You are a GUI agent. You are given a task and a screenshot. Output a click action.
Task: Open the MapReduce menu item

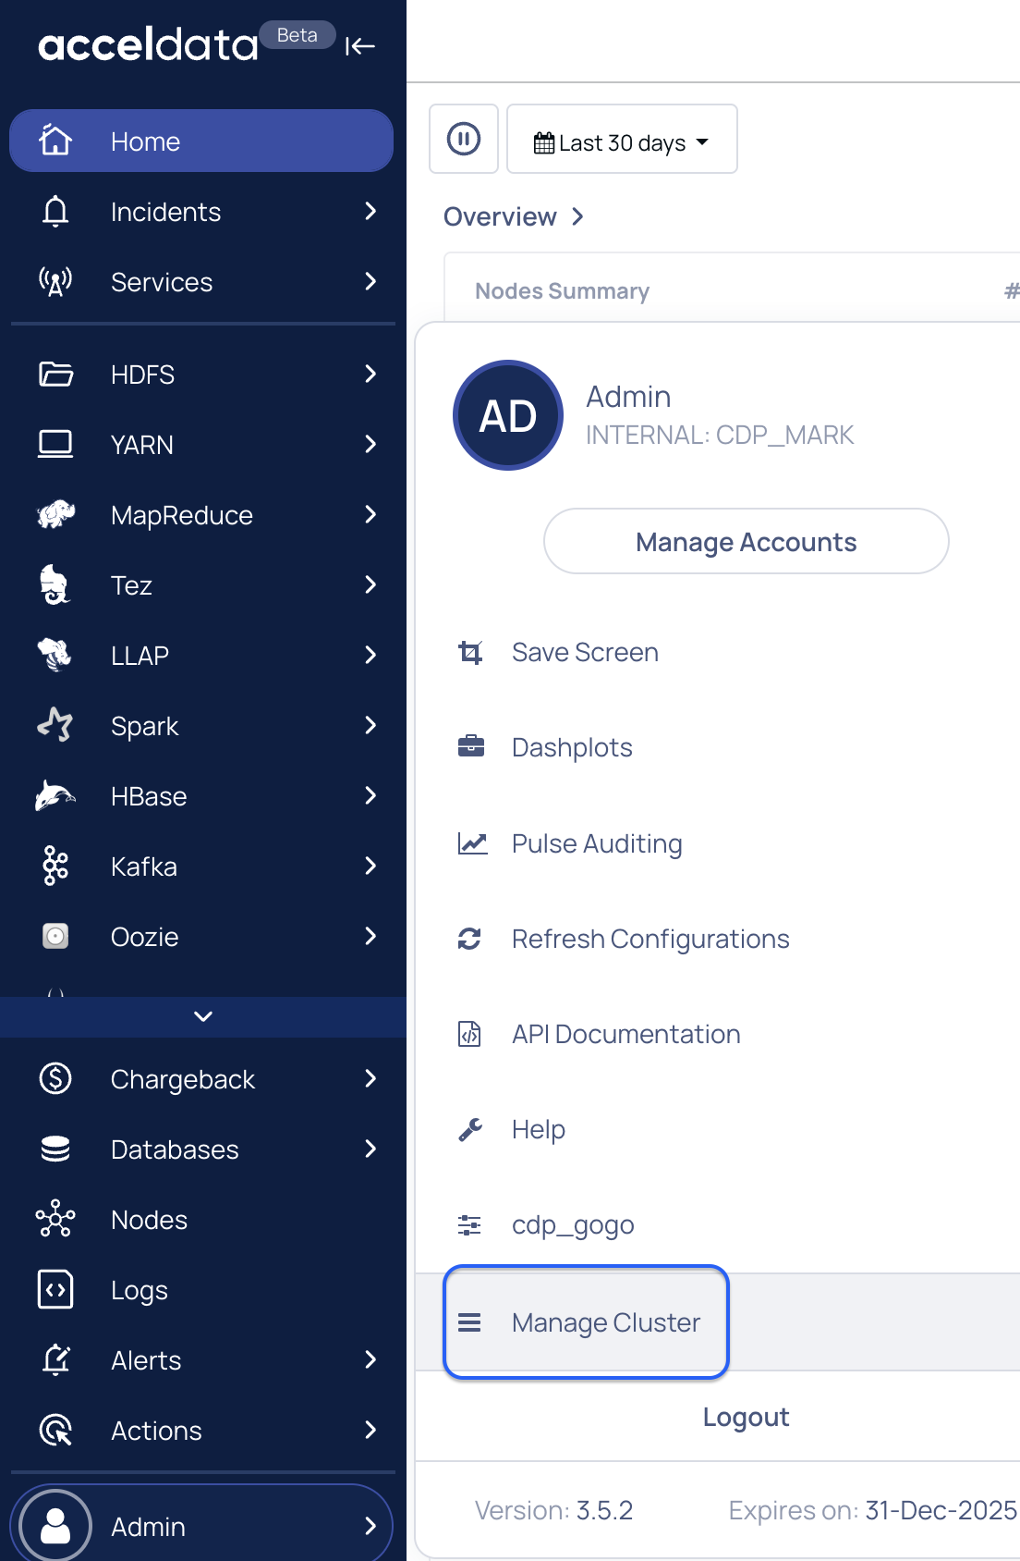pyautogui.click(x=203, y=515)
